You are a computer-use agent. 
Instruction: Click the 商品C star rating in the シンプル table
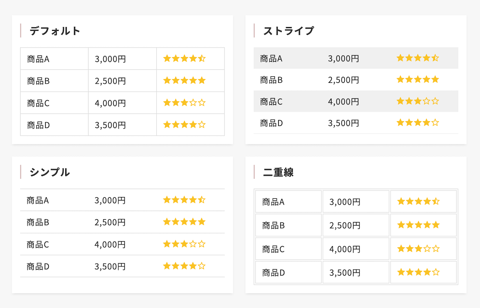click(x=184, y=244)
